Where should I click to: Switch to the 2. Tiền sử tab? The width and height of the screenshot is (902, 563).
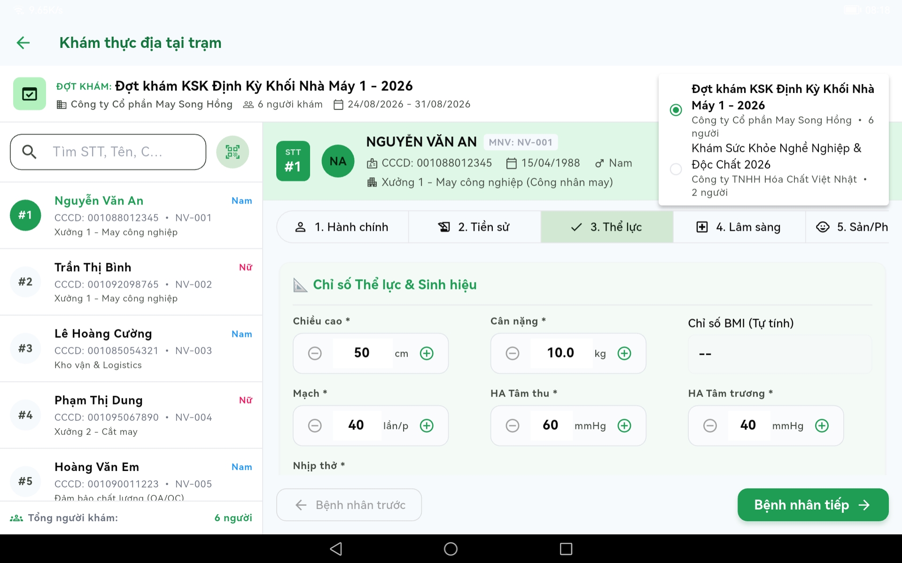(474, 227)
